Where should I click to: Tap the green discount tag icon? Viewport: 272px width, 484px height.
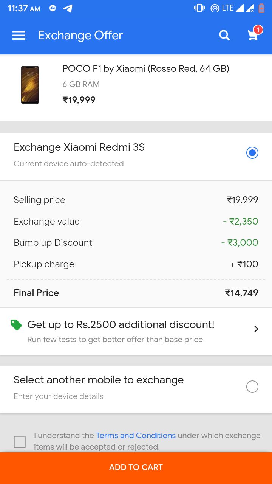(x=16, y=325)
